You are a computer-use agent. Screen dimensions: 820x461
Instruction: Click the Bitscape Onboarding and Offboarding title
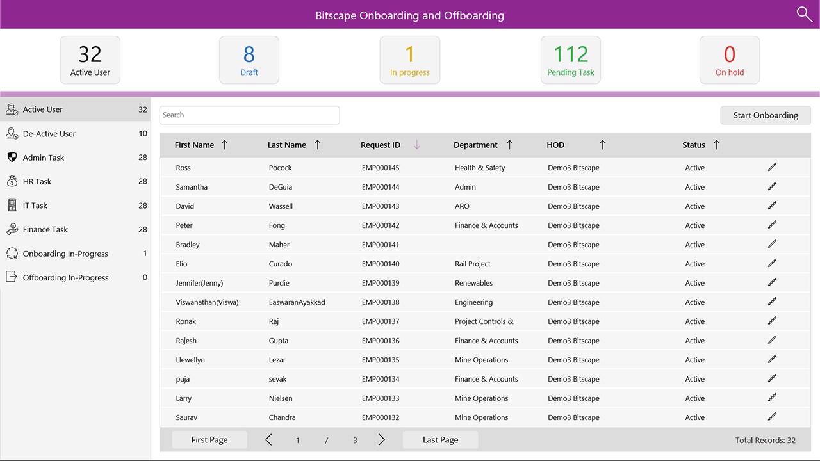pos(410,15)
